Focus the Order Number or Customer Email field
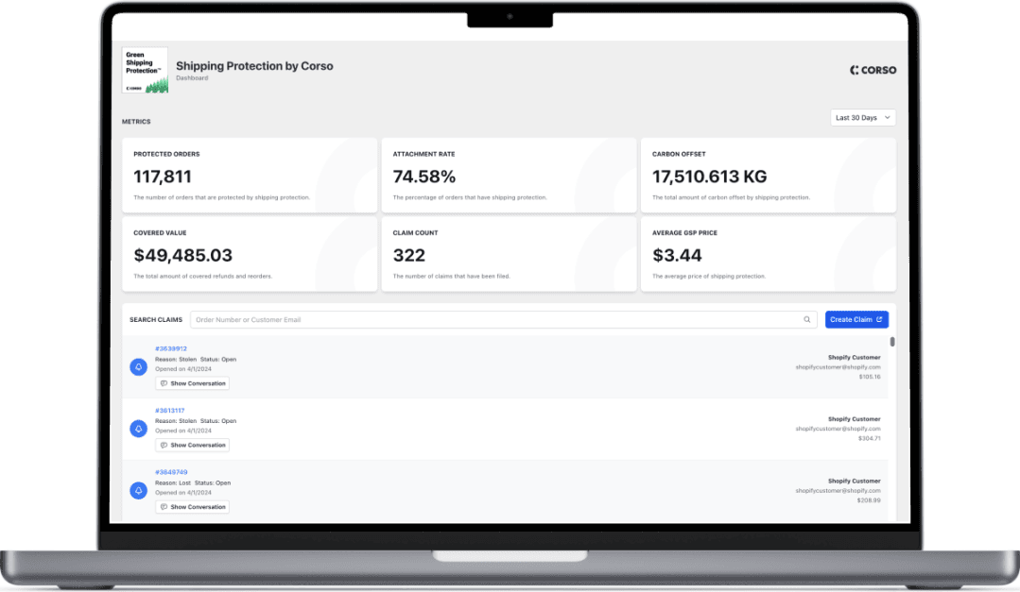1020x592 pixels. pyautogui.click(x=492, y=320)
